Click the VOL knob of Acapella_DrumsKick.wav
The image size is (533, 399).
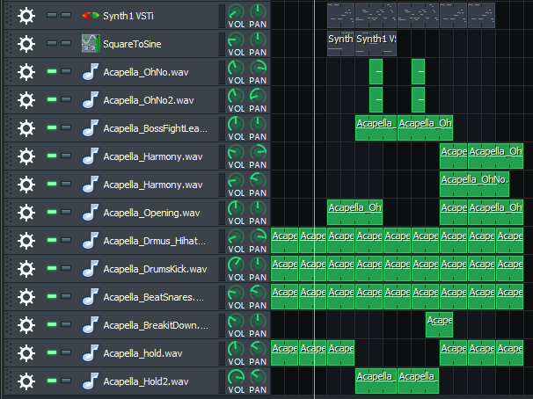click(x=236, y=265)
